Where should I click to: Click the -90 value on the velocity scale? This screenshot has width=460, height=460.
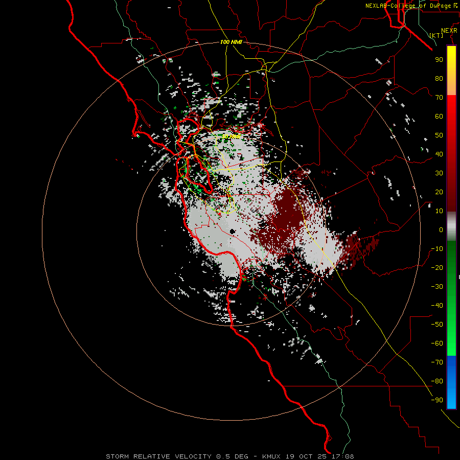[x=437, y=400]
